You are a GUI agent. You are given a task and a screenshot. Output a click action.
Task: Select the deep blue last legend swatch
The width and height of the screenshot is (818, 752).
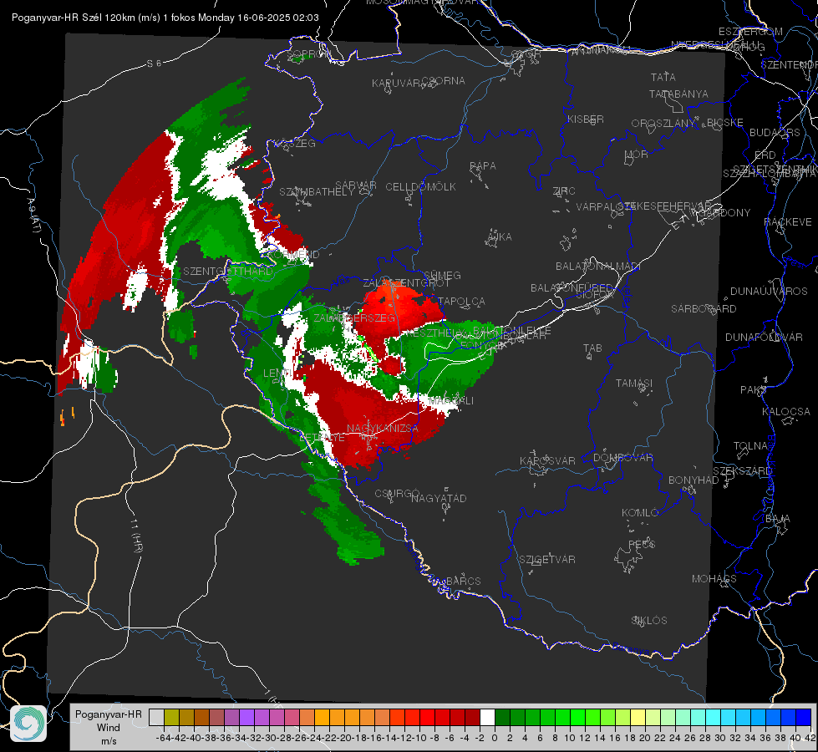point(804,717)
